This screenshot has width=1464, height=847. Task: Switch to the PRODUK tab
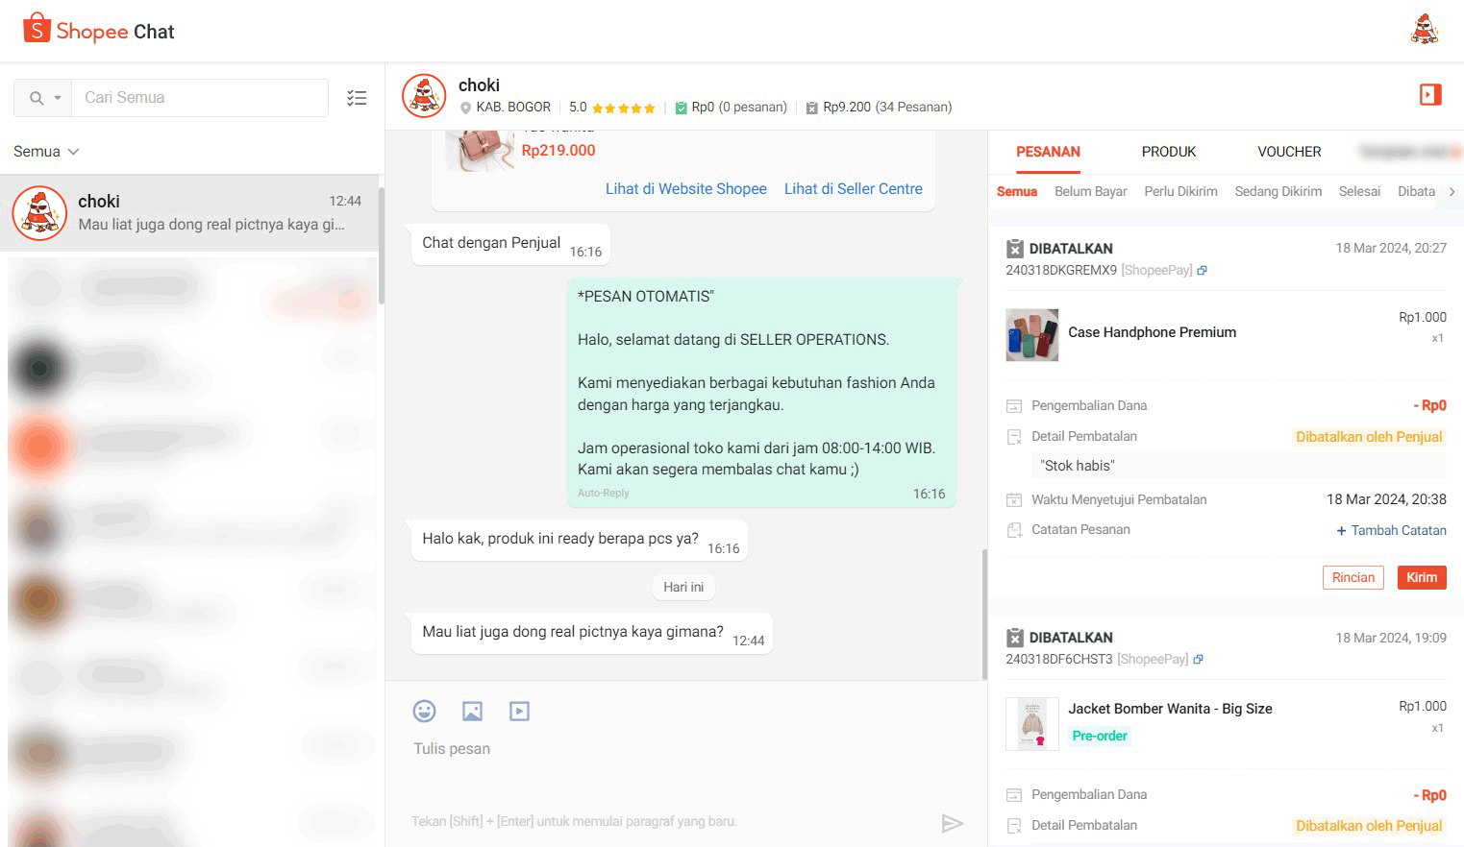(1168, 152)
